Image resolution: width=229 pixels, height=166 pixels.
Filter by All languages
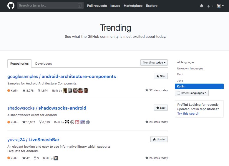[186, 62]
